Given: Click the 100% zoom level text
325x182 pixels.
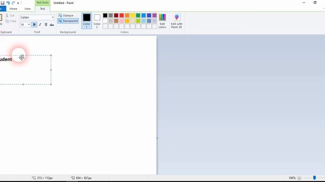Looking at the screenshot, I should coord(292,178).
